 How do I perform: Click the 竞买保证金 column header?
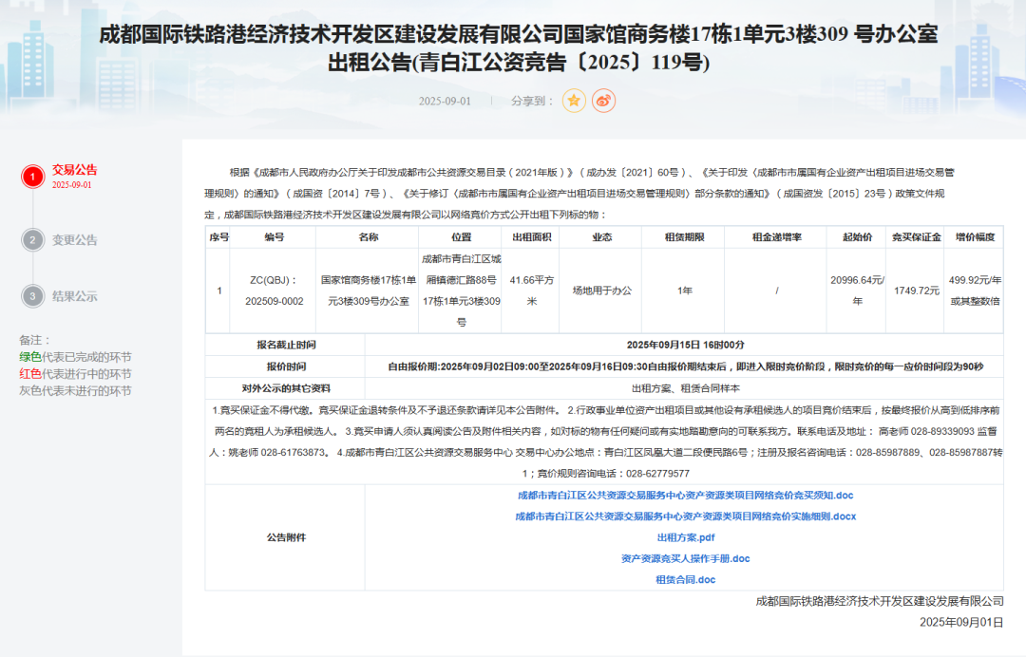click(916, 237)
